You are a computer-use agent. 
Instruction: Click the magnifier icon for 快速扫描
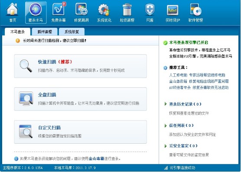26,66
